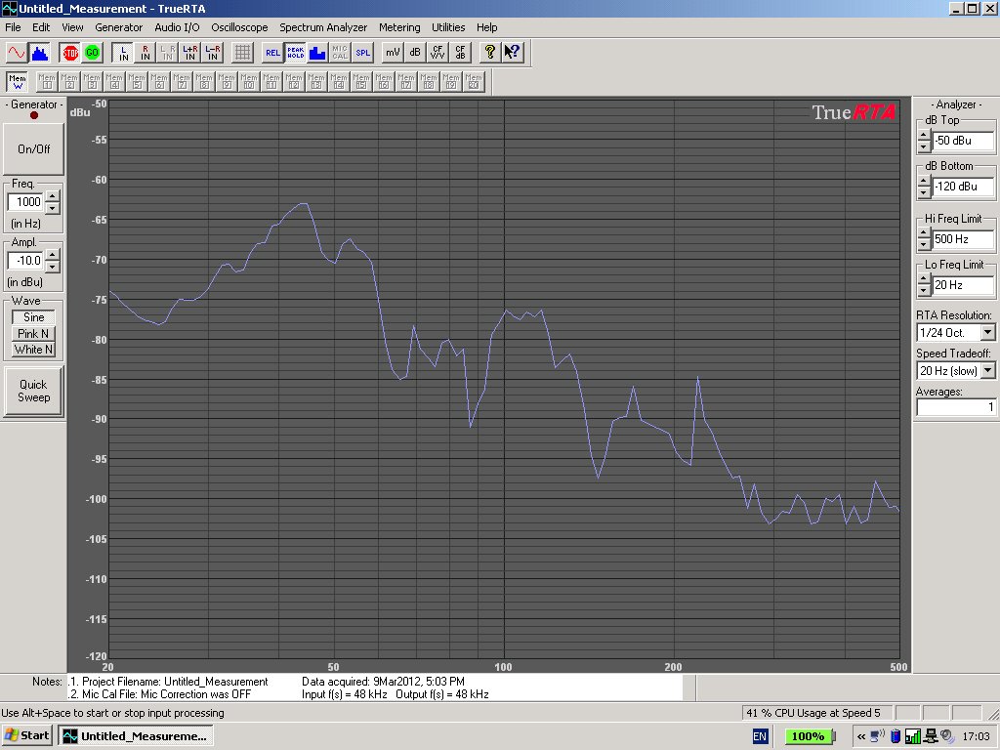Select the CF dB icon
This screenshot has width=1000, height=750.
click(460, 53)
